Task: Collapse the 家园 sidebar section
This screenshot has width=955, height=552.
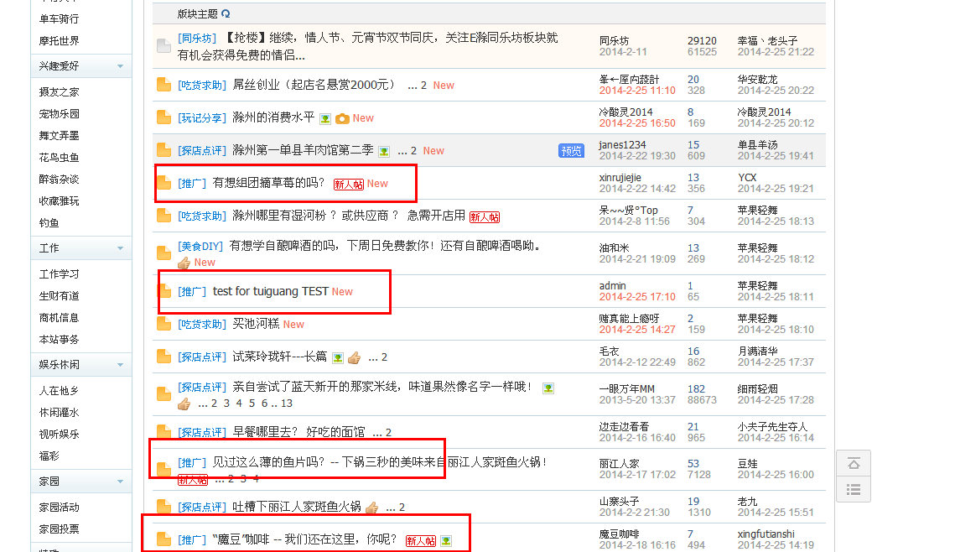Action: [x=120, y=482]
